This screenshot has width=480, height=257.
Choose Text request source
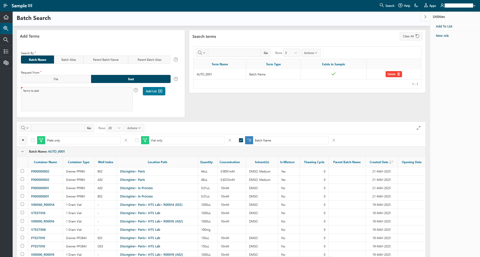[x=131, y=79]
